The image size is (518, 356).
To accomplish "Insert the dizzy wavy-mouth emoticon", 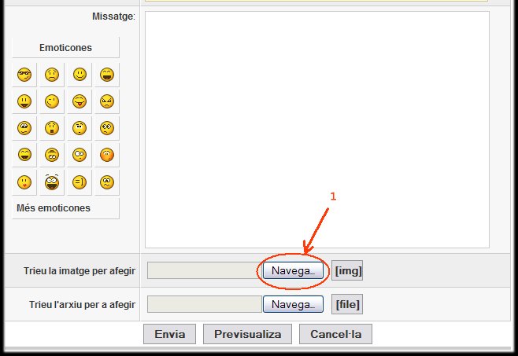I will [x=107, y=182].
